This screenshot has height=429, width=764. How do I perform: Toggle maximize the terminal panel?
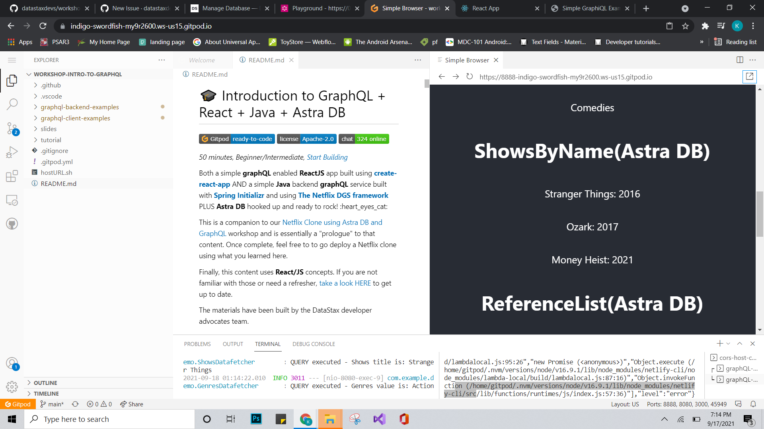click(740, 343)
